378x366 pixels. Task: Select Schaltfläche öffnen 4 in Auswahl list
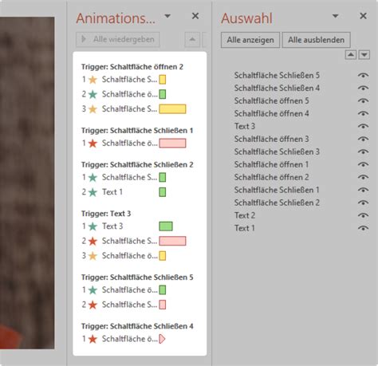(271, 113)
